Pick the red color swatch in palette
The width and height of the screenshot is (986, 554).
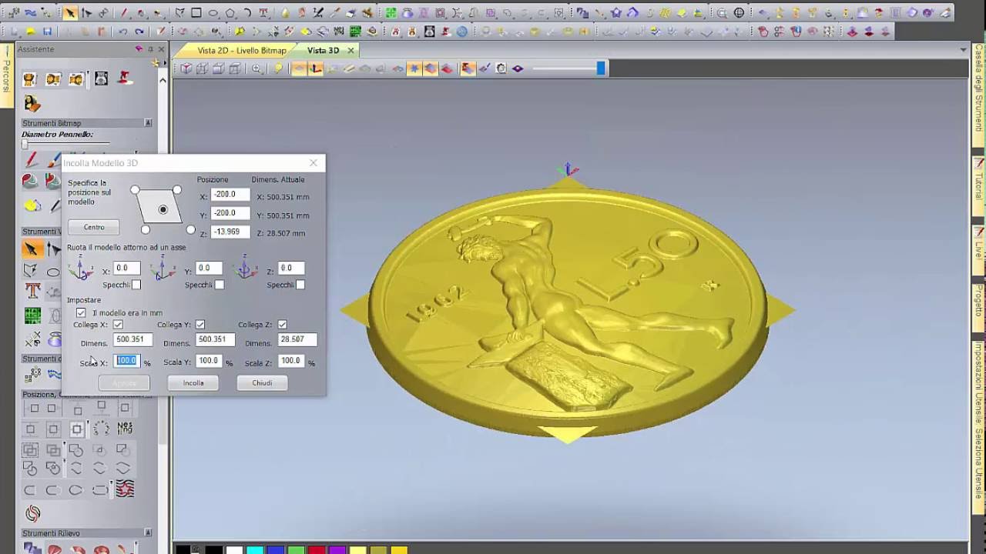point(317,549)
